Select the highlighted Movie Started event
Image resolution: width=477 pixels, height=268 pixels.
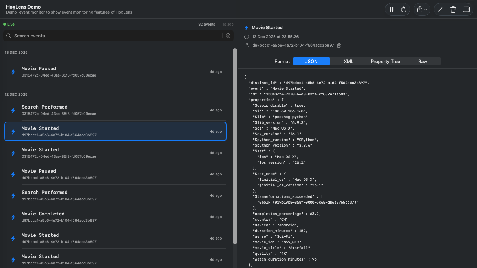tap(115, 131)
